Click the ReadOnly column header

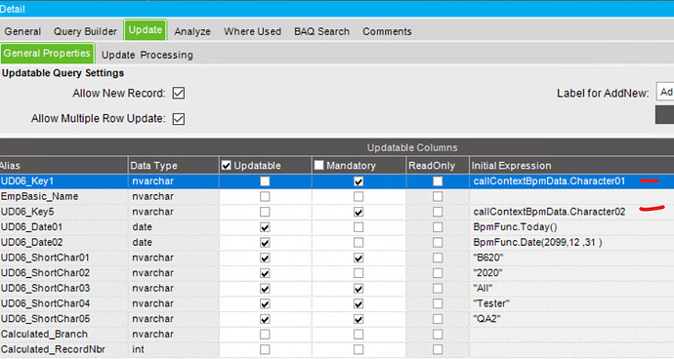click(x=438, y=165)
